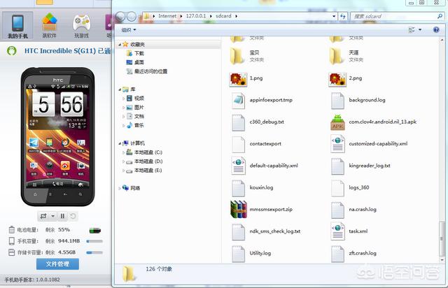Viewport: 448px width, 288px height.
Task: Select the mmssmsexport.zip archive icon
Action: tap(238, 209)
